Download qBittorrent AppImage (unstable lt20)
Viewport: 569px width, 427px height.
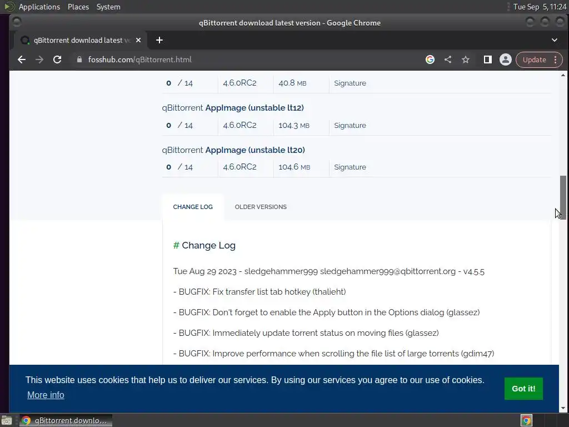[x=233, y=150]
